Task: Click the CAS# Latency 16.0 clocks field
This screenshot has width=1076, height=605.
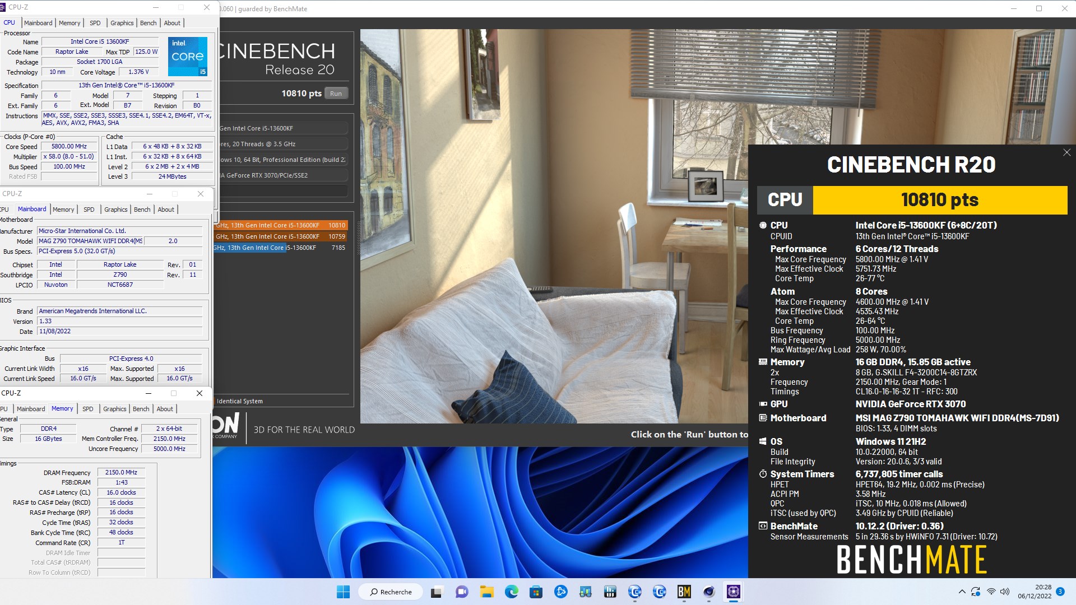Action: tap(121, 492)
